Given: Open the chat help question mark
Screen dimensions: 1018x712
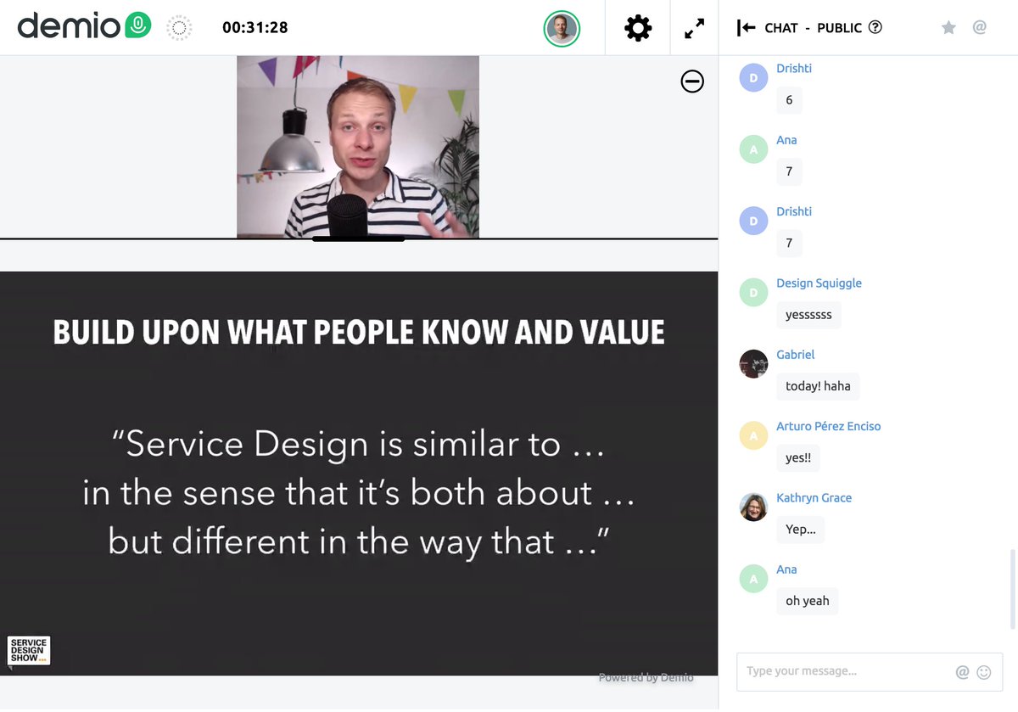Looking at the screenshot, I should coord(875,27).
